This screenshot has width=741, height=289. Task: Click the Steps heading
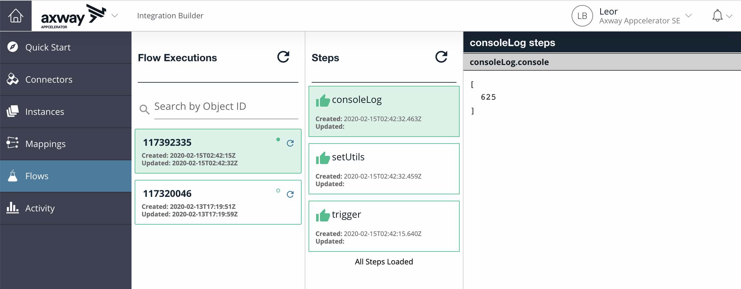325,58
